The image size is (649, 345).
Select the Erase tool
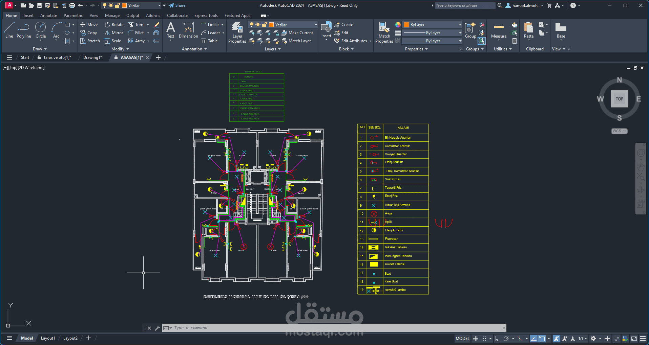click(x=156, y=25)
